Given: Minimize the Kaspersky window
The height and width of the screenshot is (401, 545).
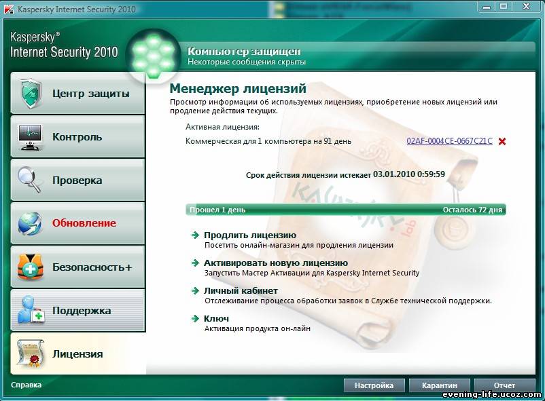Looking at the screenshot, I should tap(487, 7).
